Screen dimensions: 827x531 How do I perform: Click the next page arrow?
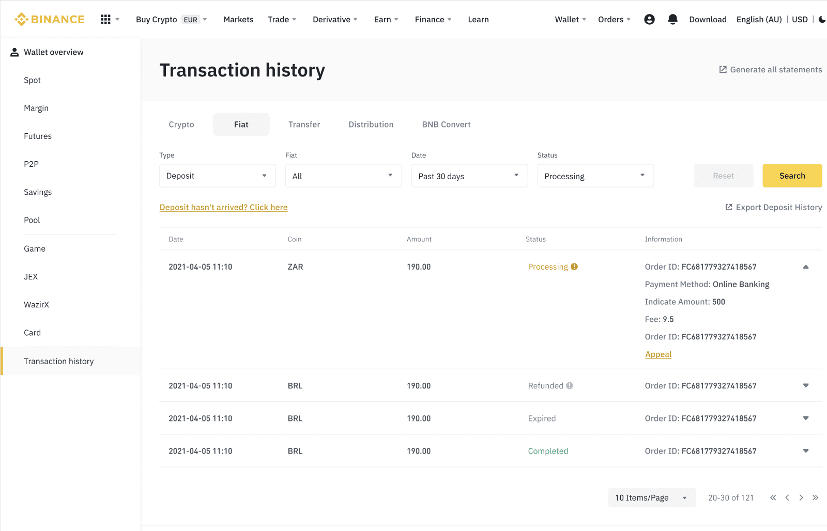click(x=801, y=497)
